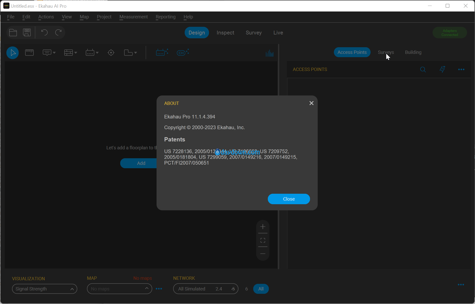Click the lightning filter icon in Access Points
Viewport: 475px width, 304px height.
click(x=442, y=69)
